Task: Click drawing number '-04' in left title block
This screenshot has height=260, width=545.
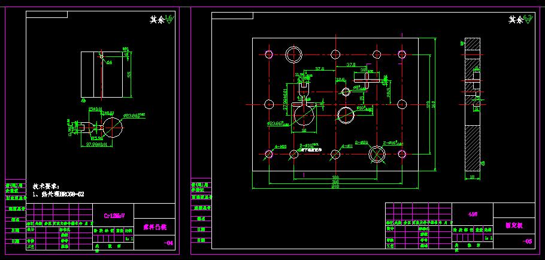Action: 167,243
